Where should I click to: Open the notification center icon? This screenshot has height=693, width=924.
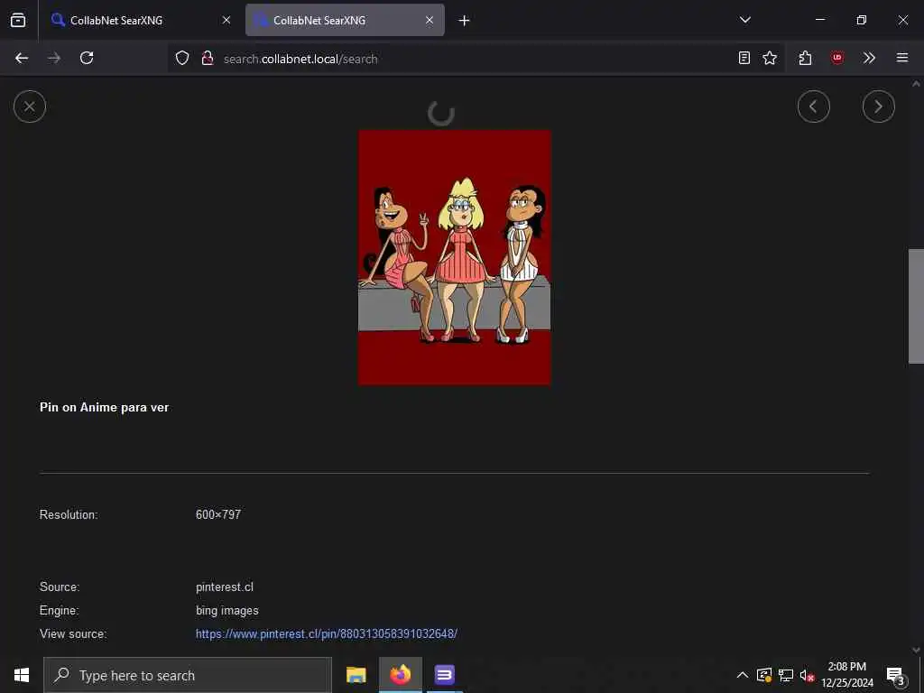[x=895, y=676]
